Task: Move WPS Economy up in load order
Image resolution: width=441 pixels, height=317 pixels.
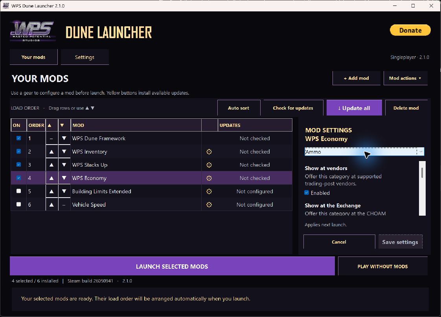Action: click(51, 178)
